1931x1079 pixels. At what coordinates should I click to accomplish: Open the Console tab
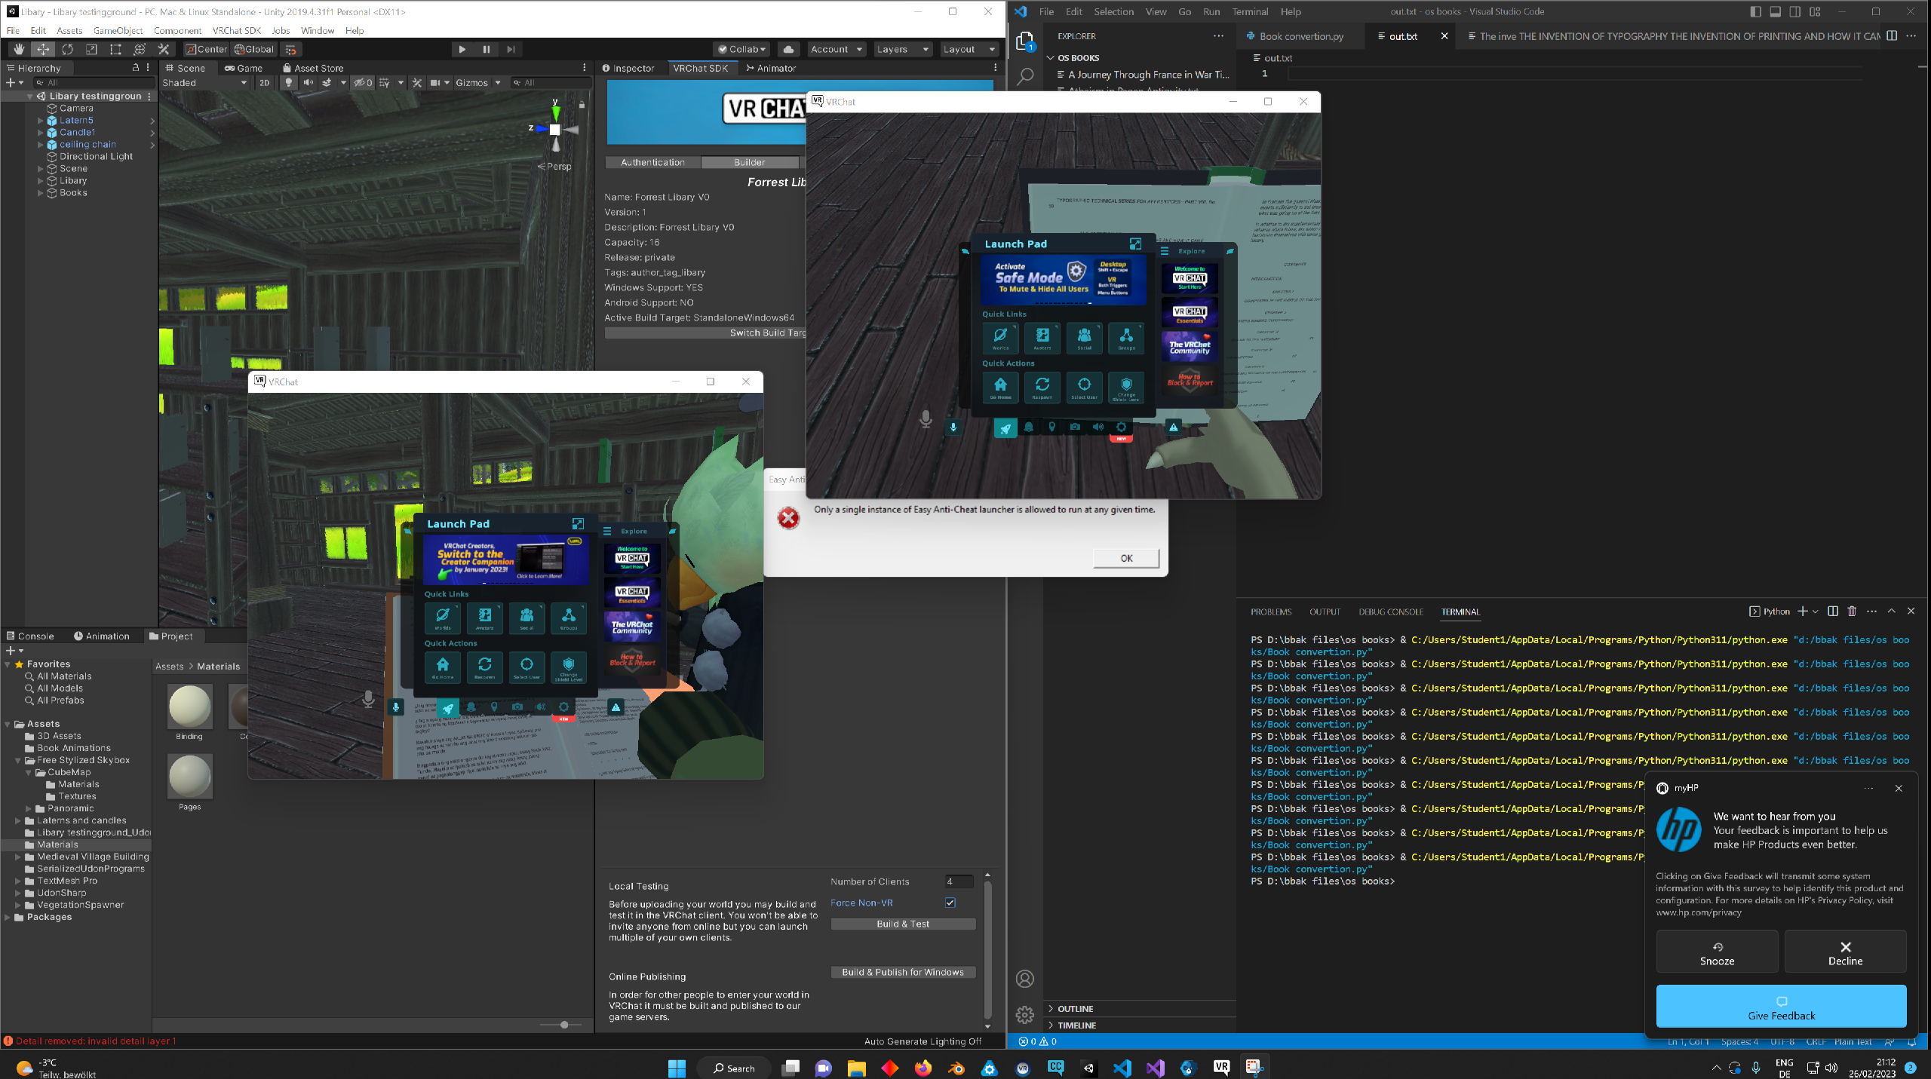pos(30,636)
